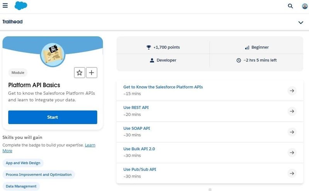Viewport: 309px width, 191px height.
Task: Click the Platform API Basics badge image
Action: click(x=53, y=55)
